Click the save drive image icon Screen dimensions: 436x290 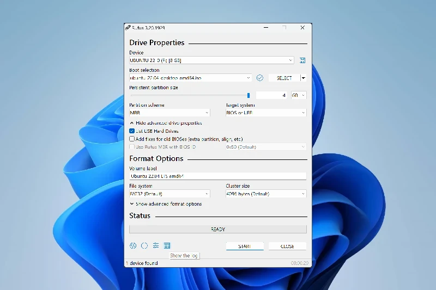(x=302, y=60)
